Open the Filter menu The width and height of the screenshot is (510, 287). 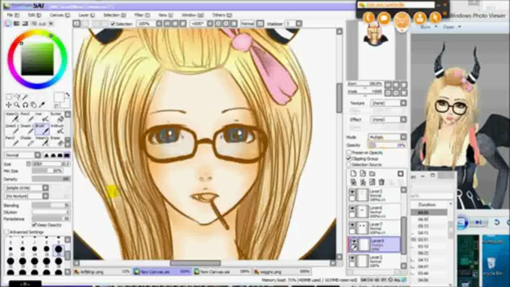pyautogui.click(x=142, y=15)
